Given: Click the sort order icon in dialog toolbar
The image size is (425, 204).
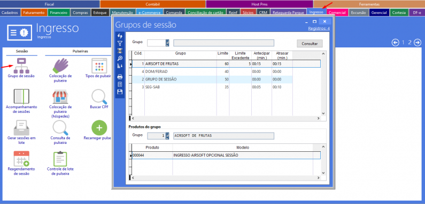Looking at the screenshot, I should [120, 66].
